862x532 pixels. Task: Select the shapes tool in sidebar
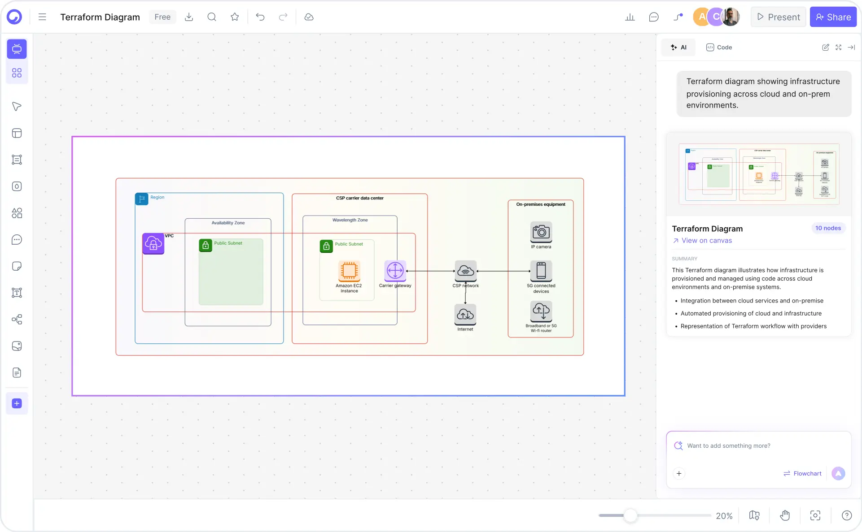click(x=17, y=213)
